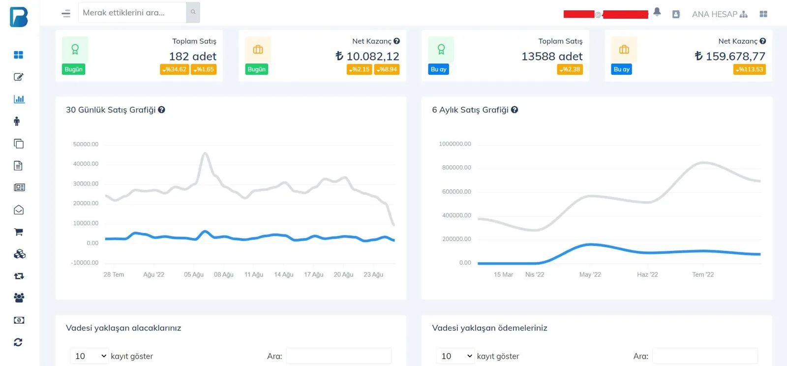787x366 pixels.
Task: Click the address book icon in header
Action: (676, 14)
